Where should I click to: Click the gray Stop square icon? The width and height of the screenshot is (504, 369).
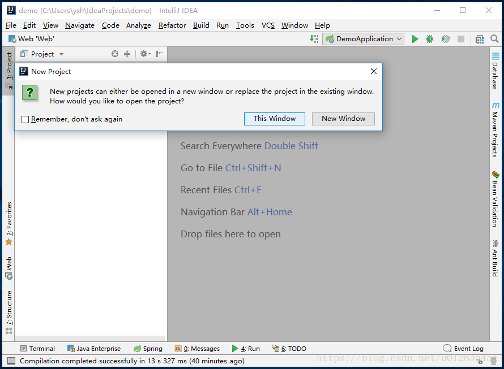click(461, 39)
